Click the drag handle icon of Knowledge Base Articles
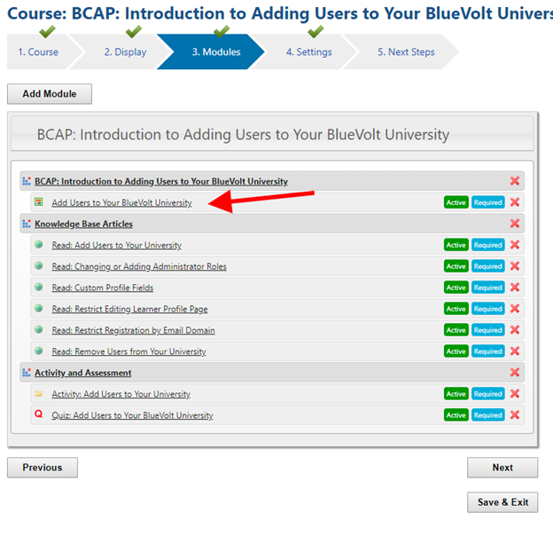 27,224
